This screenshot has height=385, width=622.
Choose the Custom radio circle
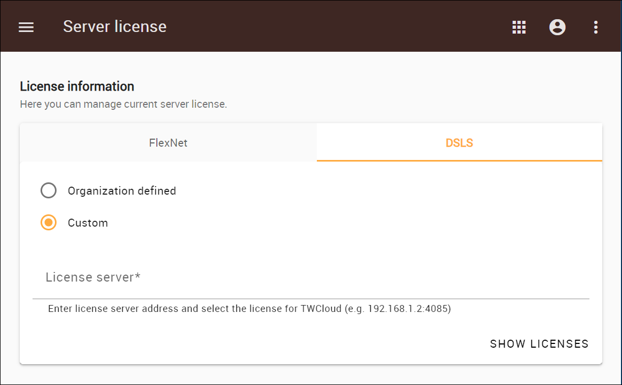[x=49, y=222]
